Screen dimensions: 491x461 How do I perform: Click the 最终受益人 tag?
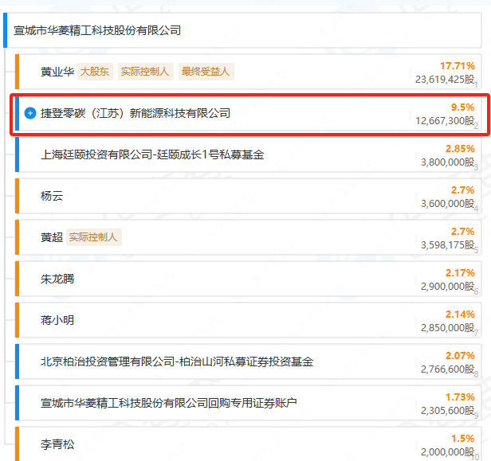(206, 72)
